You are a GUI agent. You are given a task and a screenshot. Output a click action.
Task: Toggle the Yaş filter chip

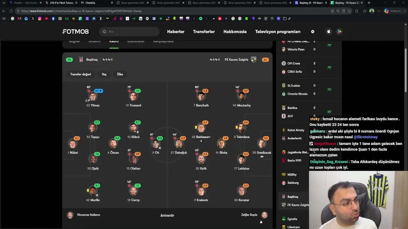point(104,74)
